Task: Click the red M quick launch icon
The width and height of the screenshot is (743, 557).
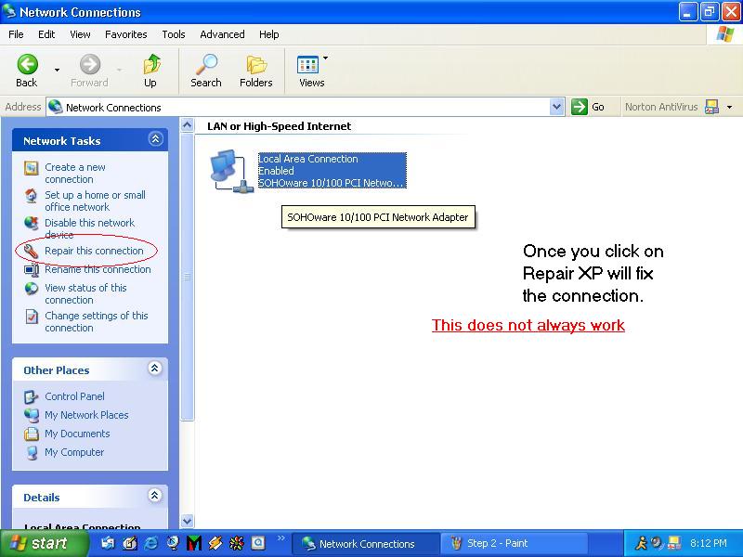Action: tap(194, 543)
